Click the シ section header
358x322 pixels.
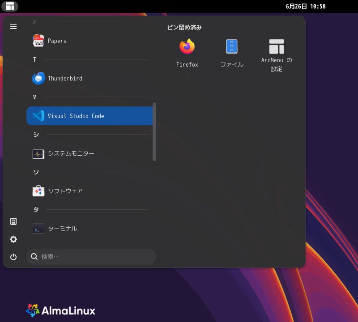[x=36, y=135]
